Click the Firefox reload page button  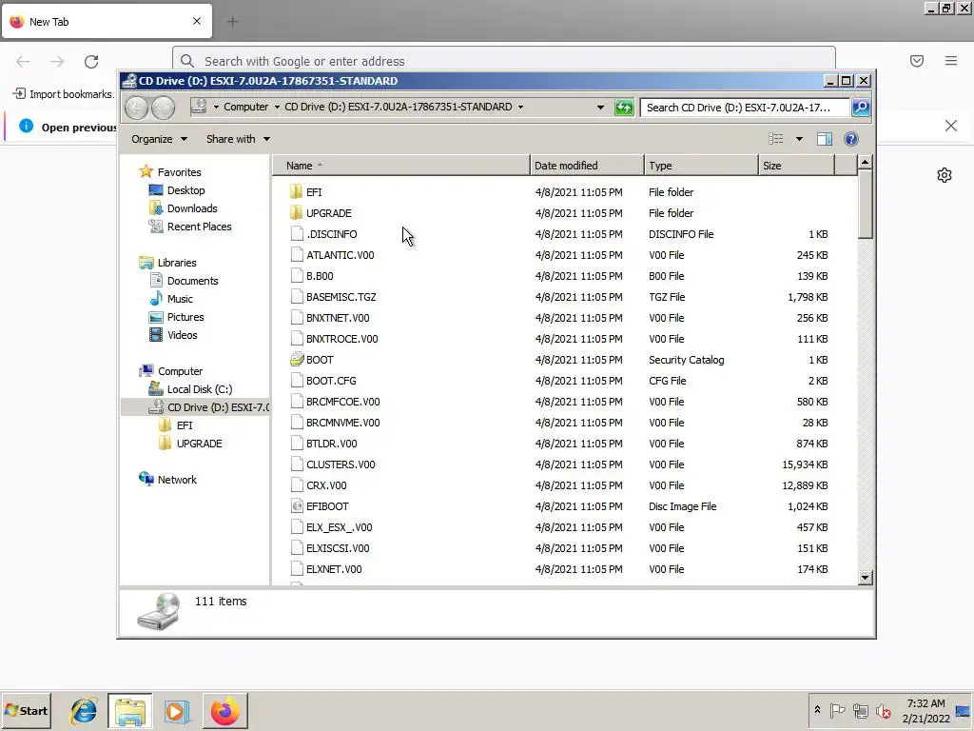click(x=91, y=61)
